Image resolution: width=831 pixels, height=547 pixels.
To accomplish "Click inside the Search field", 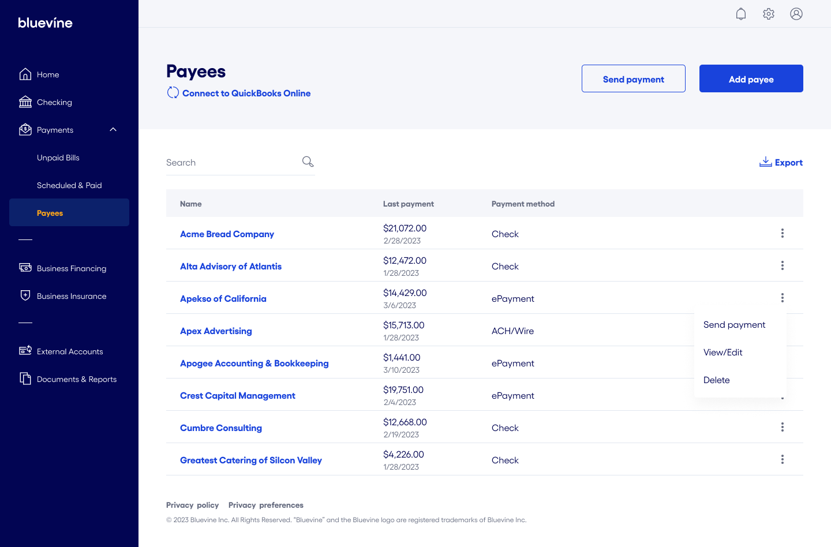I will [x=231, y=162].
